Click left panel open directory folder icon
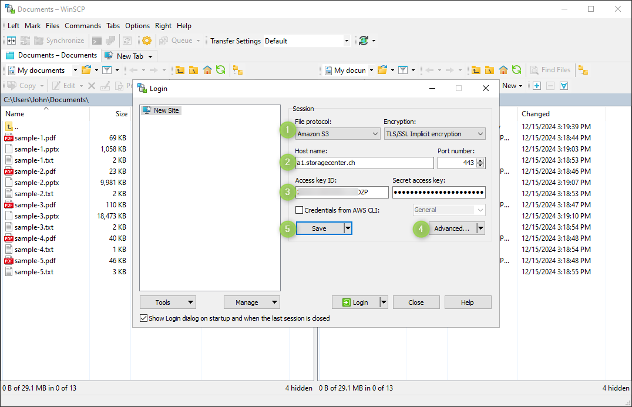The image size is (632, 407). click(x=86, y=70)
